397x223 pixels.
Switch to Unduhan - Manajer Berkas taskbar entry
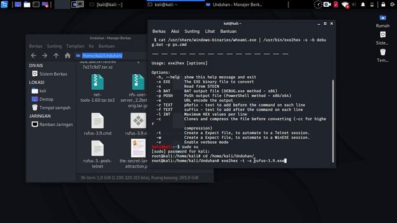[234, 4]
